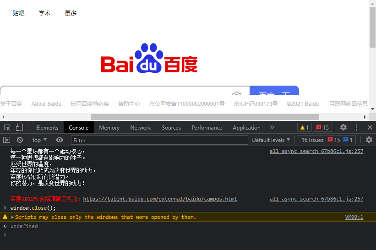The height and width of the screenshot is (250, 376).
Task: Click the camera image-search icon in search box
Action: 237,93
